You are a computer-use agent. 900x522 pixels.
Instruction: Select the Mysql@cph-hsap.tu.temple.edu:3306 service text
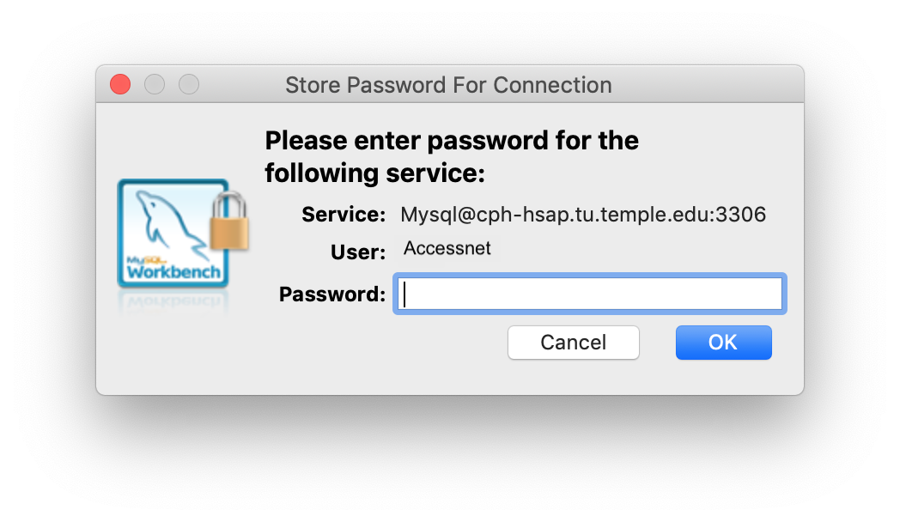[x=583, y=215]
